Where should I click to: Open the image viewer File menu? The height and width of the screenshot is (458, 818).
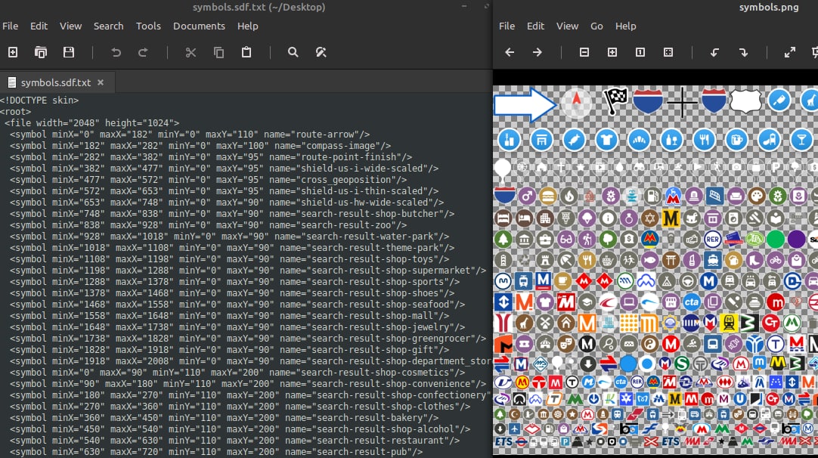click(x=507, y=26)
